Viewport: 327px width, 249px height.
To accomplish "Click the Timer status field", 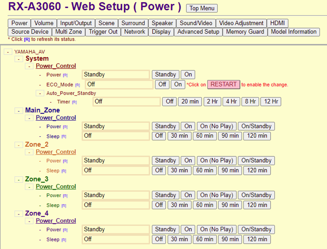I will tap(127, 101).
